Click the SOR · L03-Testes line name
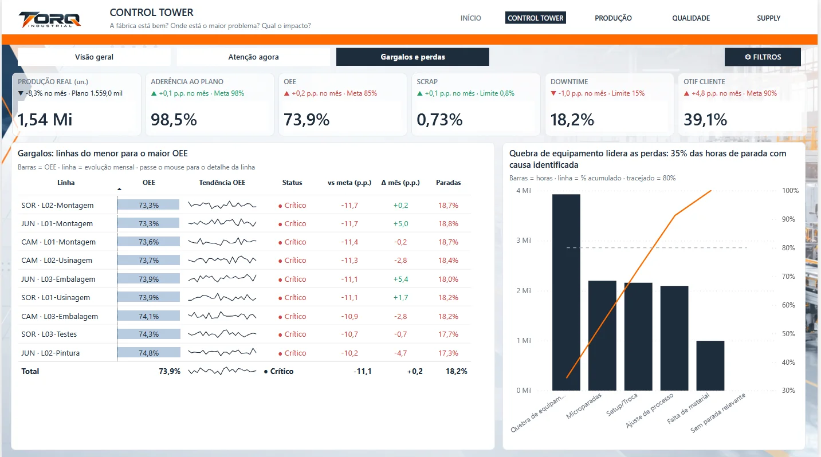 [x=49, y=334]
